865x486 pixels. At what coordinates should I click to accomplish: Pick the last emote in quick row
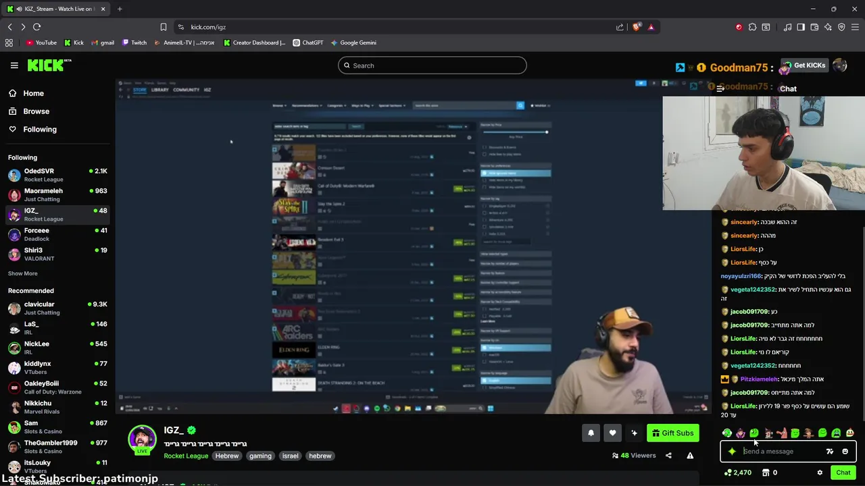(850, 433)
